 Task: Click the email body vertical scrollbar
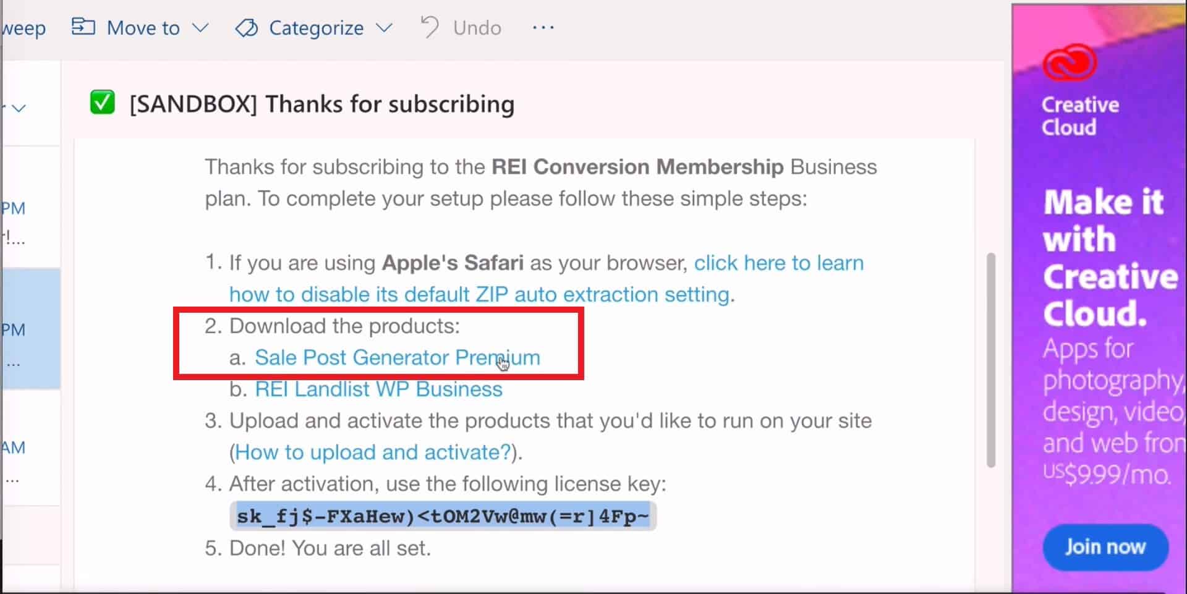point(991,360)
